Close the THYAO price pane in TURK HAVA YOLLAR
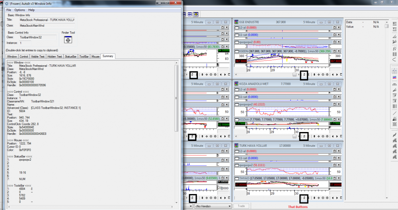 (339, 178)
